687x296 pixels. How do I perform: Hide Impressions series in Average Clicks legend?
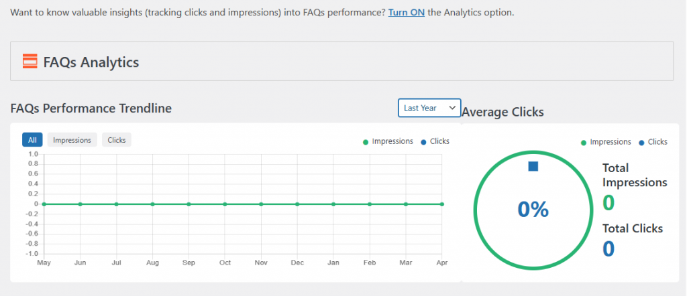tap(606, 142)
